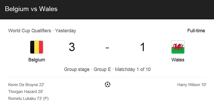Click the dark header bar
The width and height of the screenshot is (214, 103).
(x=107, y=9)
